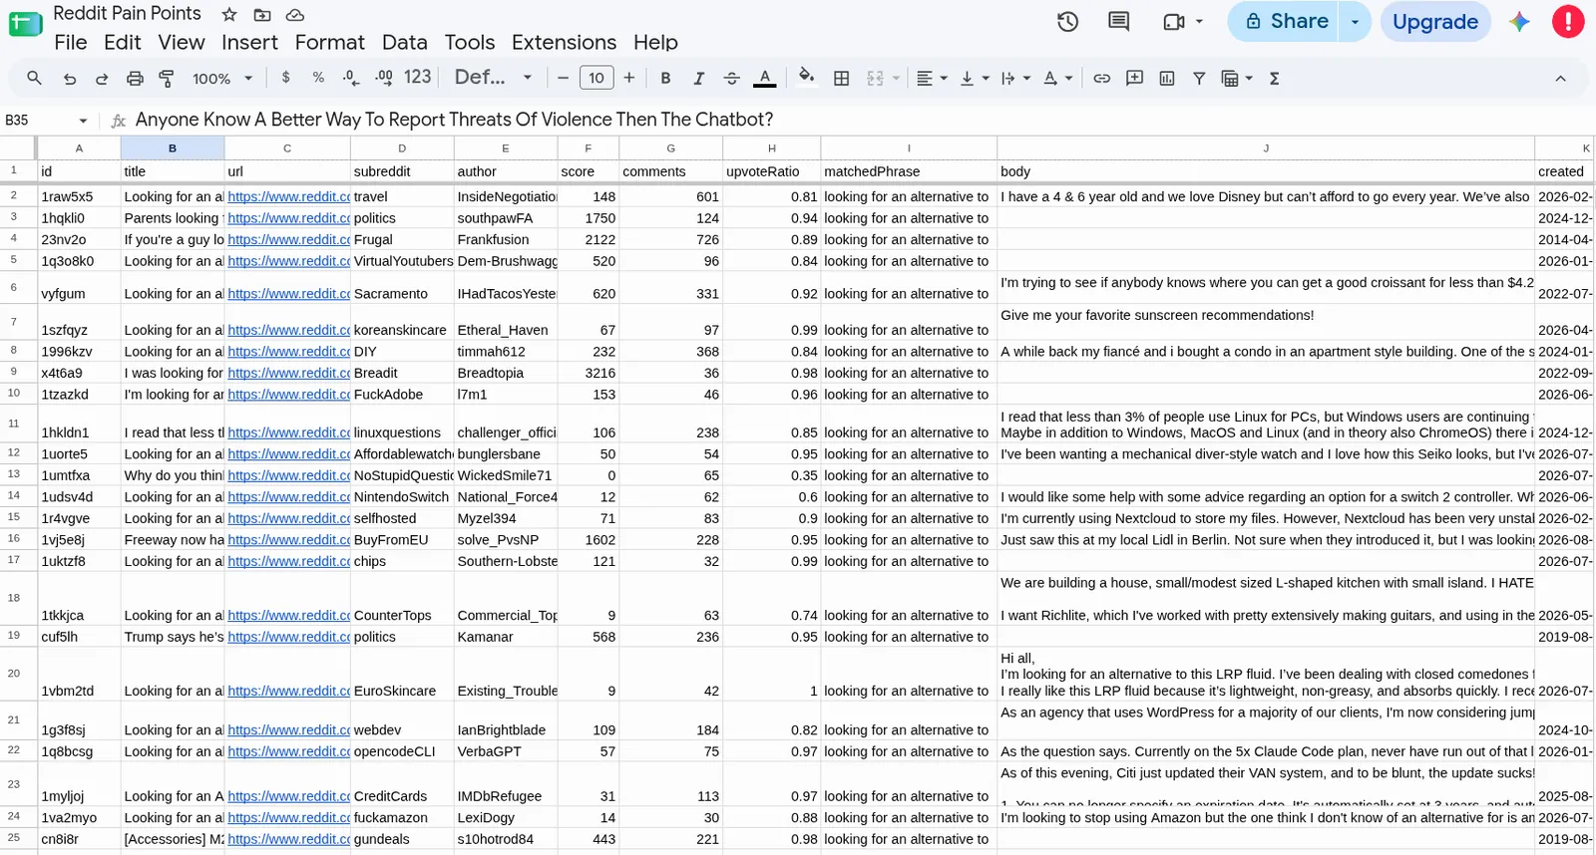Image resolution: width=1596 pixels, height=855 pixels.
Task: Select the score cell '3216'
Action: (589, 373)
